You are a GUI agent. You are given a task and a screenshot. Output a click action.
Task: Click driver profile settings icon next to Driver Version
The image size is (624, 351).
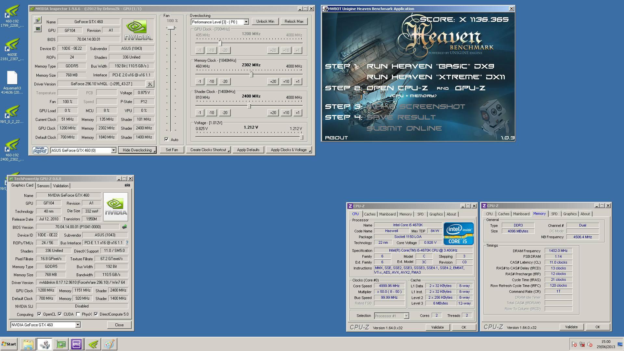(150, 84)
